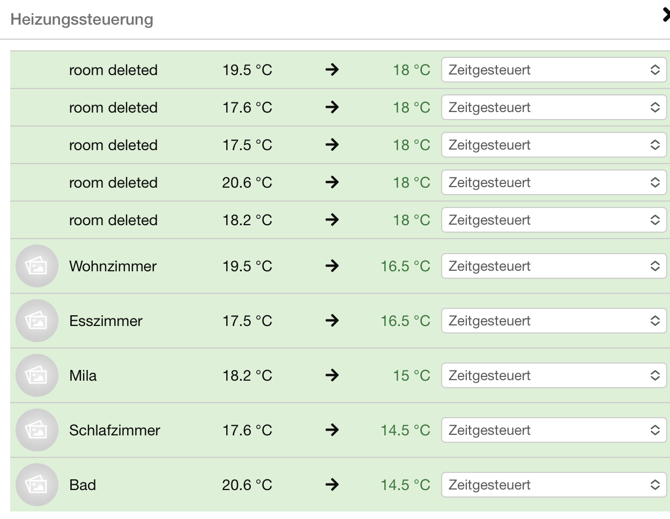Select the Schlafzimmer room name
This screenshot has width=670, height=519.
pos(115,430)
